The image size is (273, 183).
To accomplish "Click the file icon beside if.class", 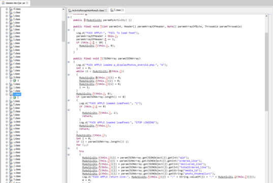I will (11, 9).
